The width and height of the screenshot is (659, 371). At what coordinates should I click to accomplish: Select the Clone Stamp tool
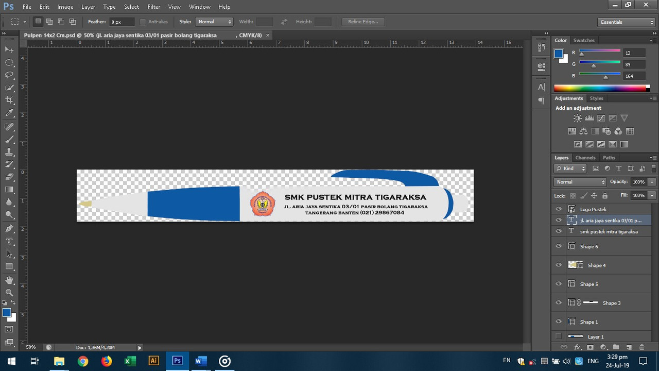click(9, 152)
